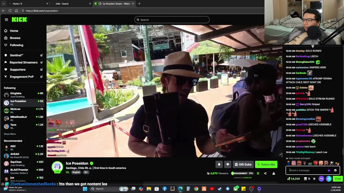The image size is (344, 193).
Task: Click the lock icon beside Engagement PvP
Action: click(x=41, y=77)
